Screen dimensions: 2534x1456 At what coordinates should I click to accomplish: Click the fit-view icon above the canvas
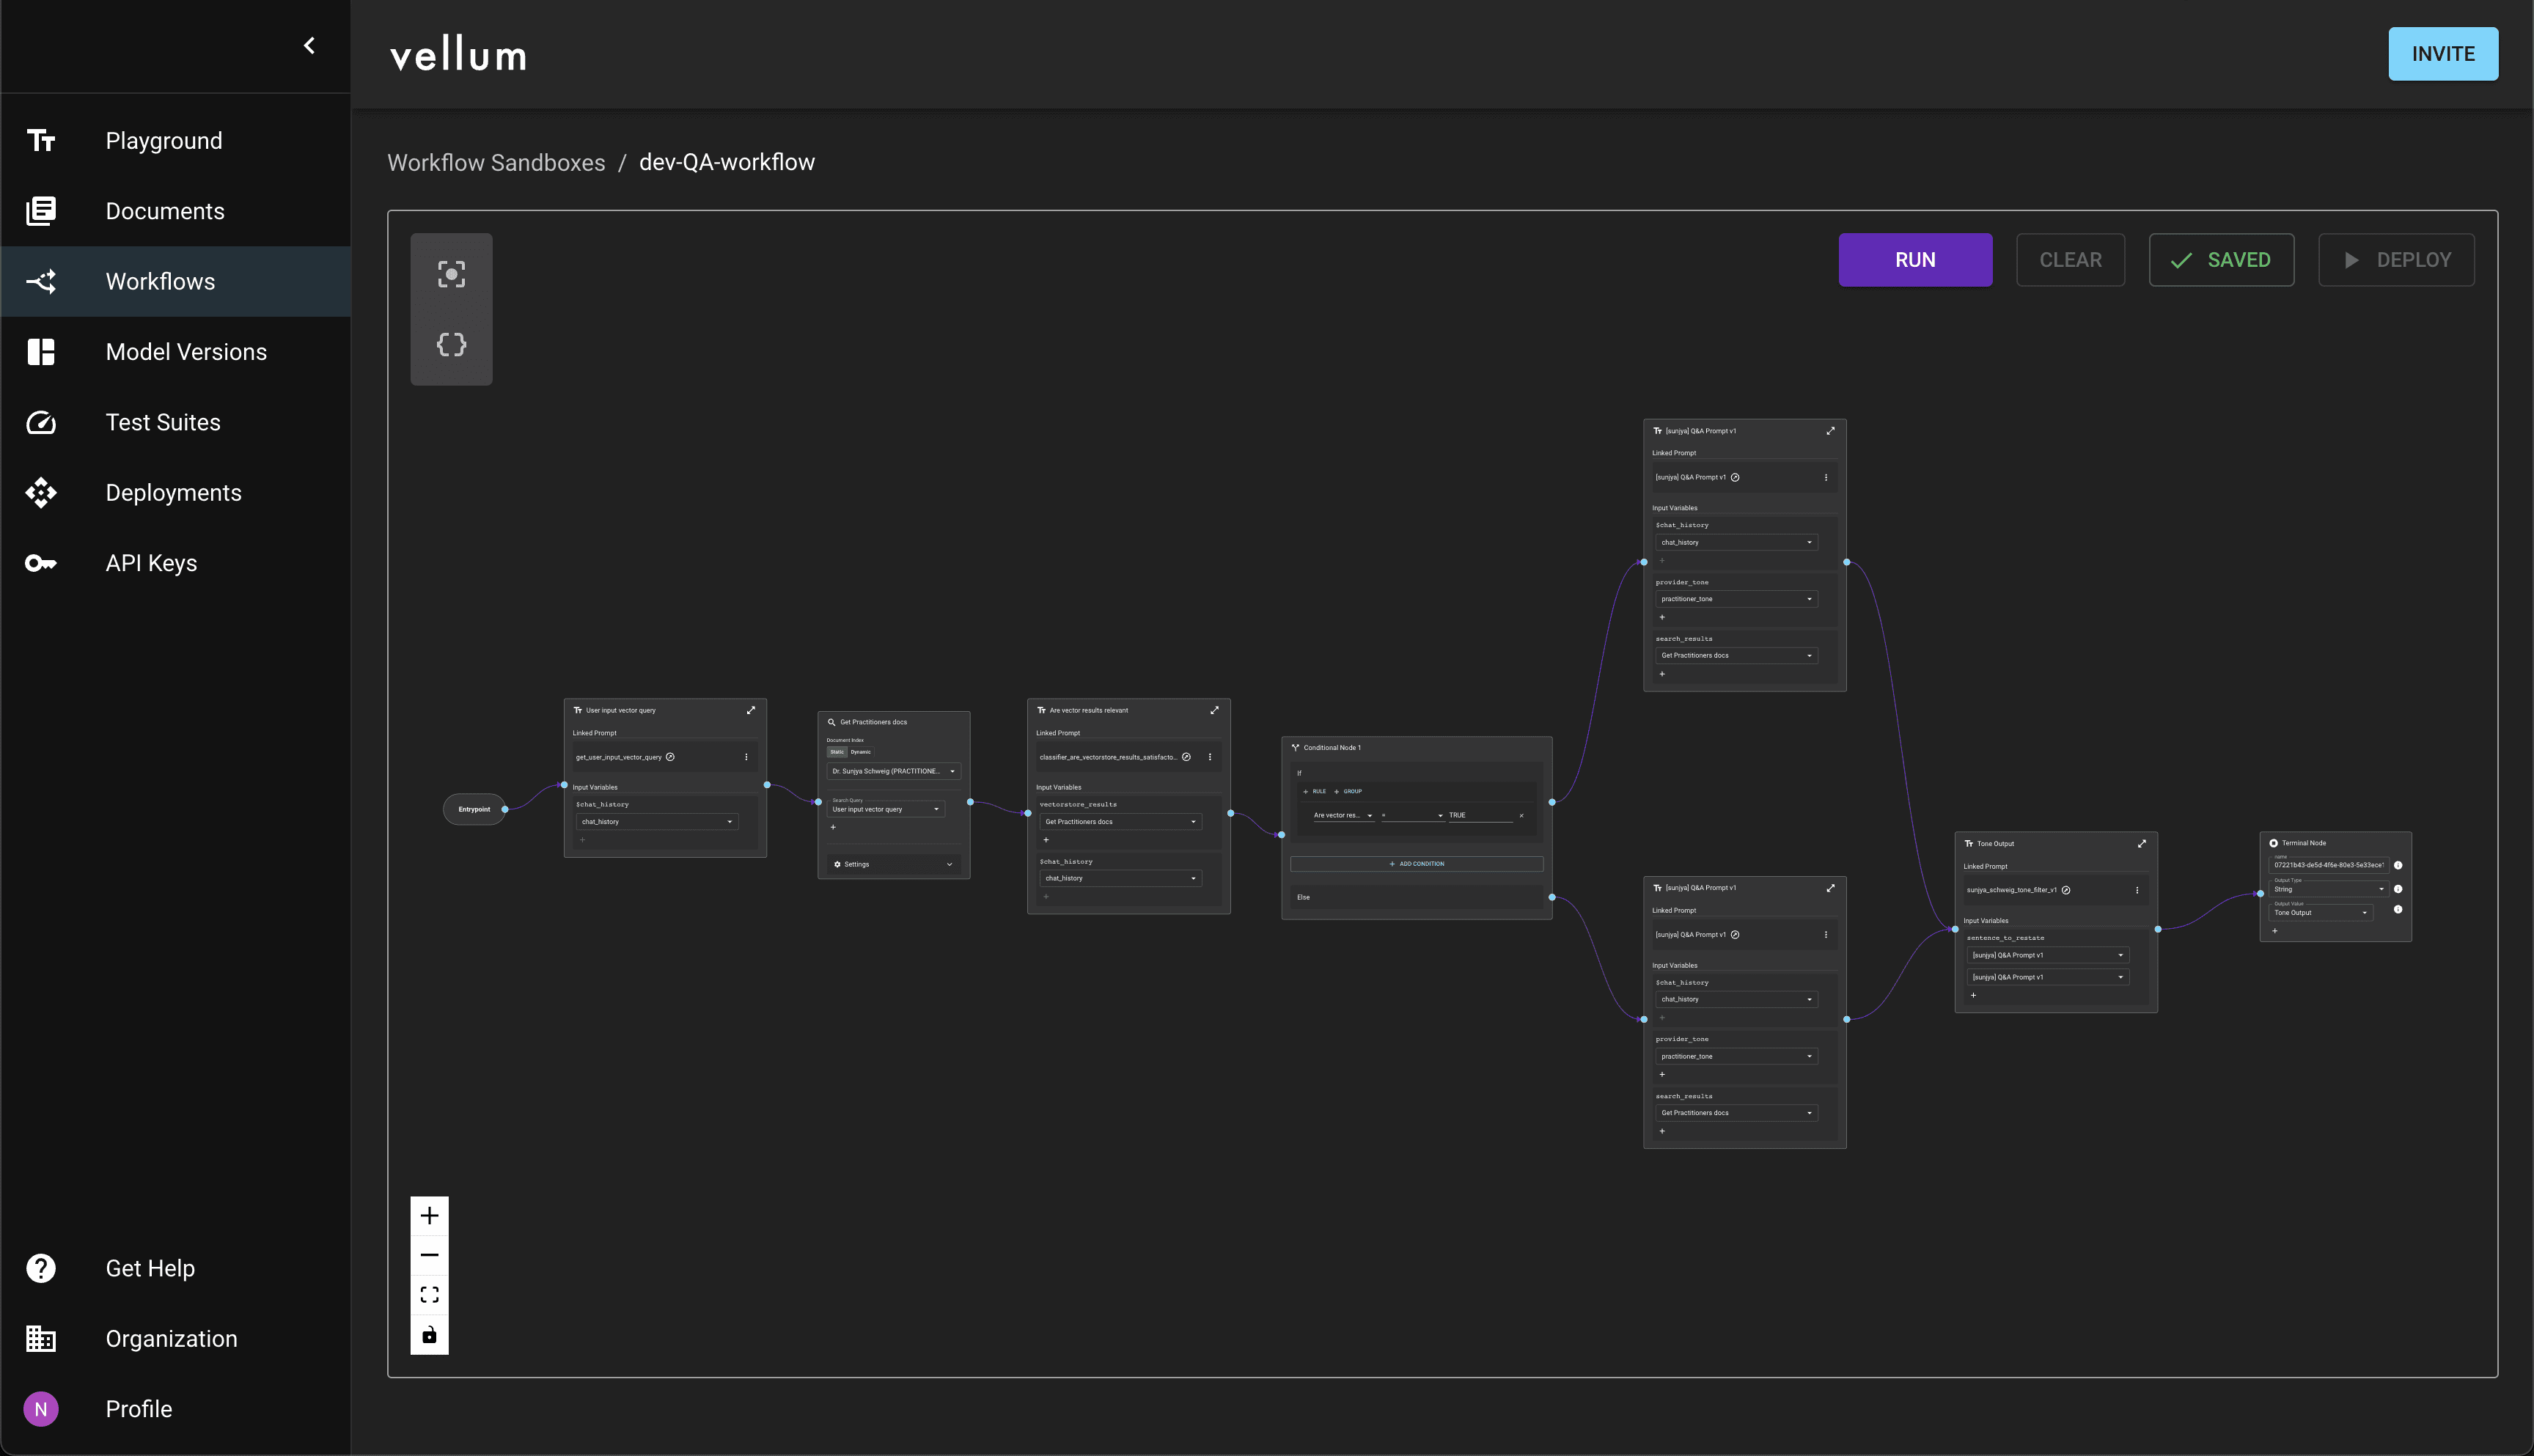[x=451, y=273]
